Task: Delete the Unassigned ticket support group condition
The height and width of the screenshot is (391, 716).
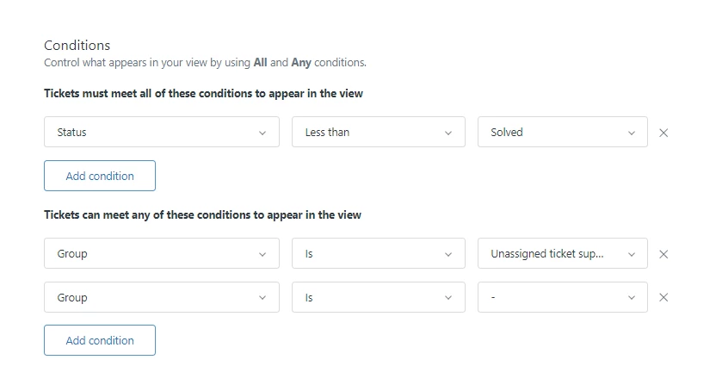Action: click(664, 254)
